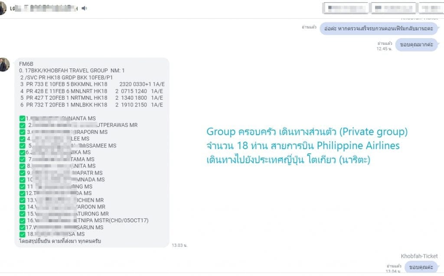The image size is (444, 276).
Task: Click green check on row 14 AROON MR
Action: (23, 207)
